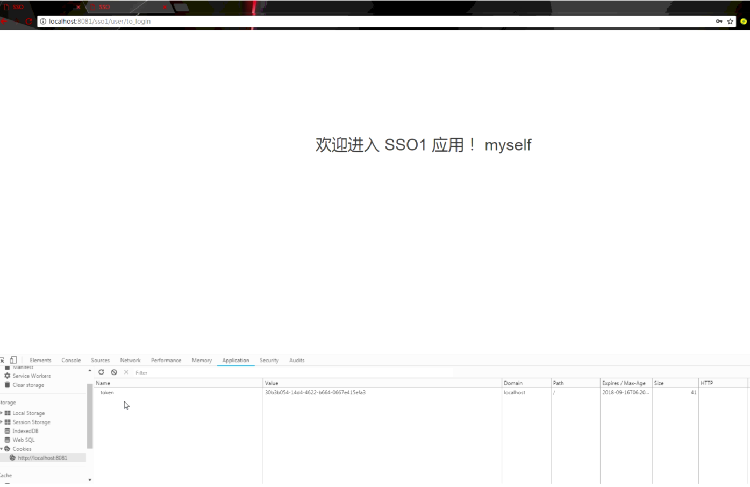This screenshot has width=750, height=487.
Task: Switch to the Console tab
Action: pos(71,361)
